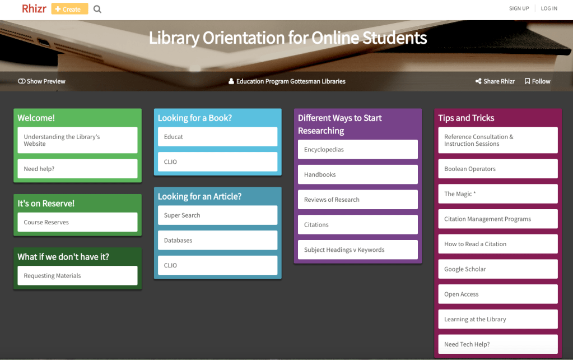
Task: Click the Rhizr logo
Action: [x=34, y=8]
